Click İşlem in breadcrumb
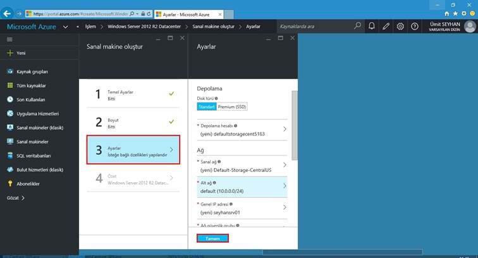The width and height of the screenshot is (478, 258). (x=90, y=27)
